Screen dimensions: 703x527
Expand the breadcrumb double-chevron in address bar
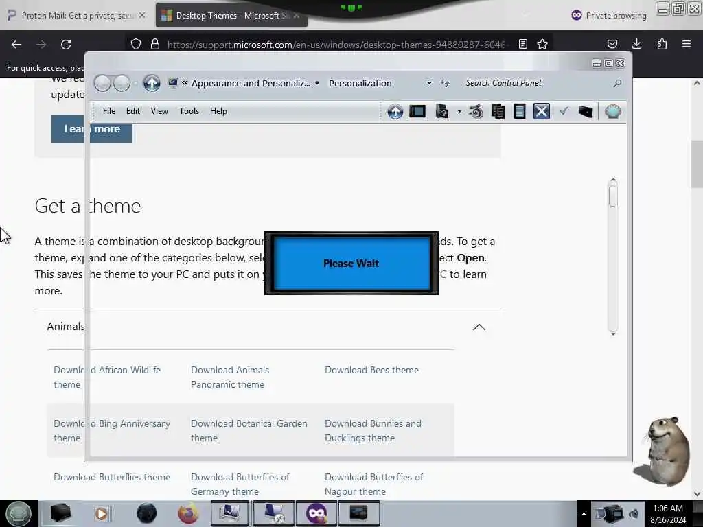[184, 83]
